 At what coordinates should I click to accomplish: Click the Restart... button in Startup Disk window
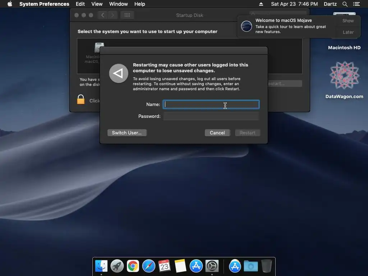pyautogui.click(x=285, y=83)
